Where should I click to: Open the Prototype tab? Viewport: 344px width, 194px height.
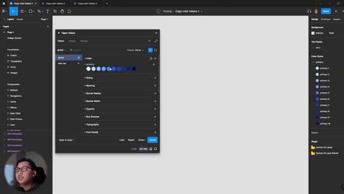326,19
